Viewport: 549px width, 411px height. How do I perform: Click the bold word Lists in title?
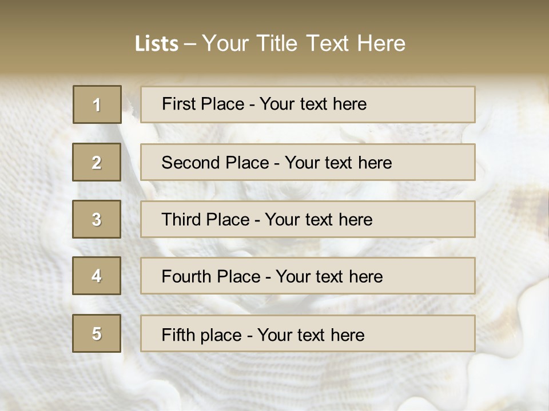point(157,44)
